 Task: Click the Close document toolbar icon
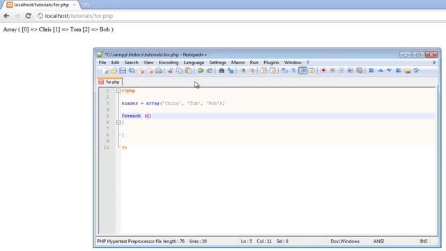[x=141, y=70]
